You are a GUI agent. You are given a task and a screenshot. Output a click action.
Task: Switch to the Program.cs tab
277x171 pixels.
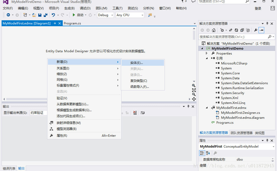click(x=72, y=23)
